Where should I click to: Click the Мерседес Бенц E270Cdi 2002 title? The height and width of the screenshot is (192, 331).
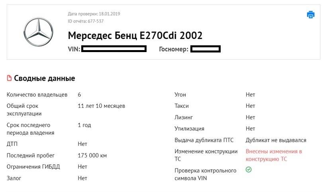pyautogui.click(x=135, y=35)
